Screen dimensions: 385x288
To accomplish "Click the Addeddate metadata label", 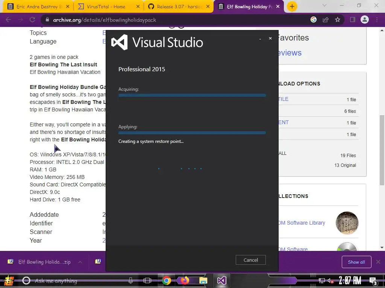I will 44,215.
